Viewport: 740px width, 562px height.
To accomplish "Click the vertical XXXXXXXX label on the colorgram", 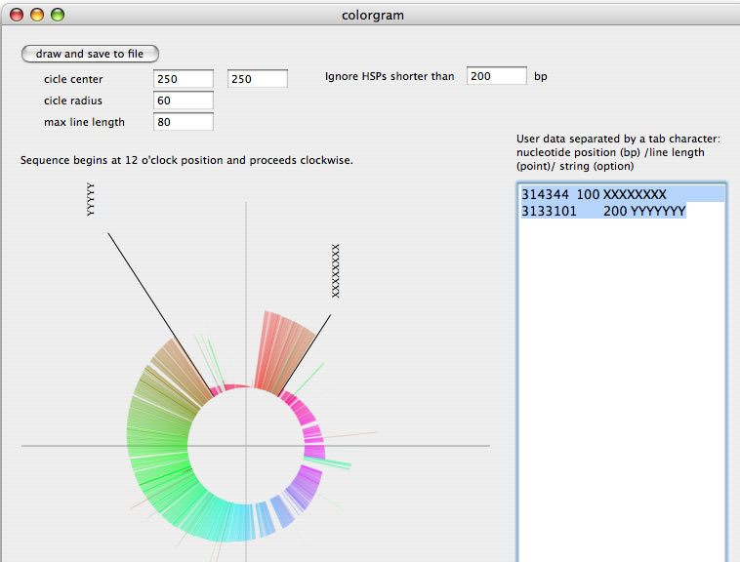I will (336, 271).
